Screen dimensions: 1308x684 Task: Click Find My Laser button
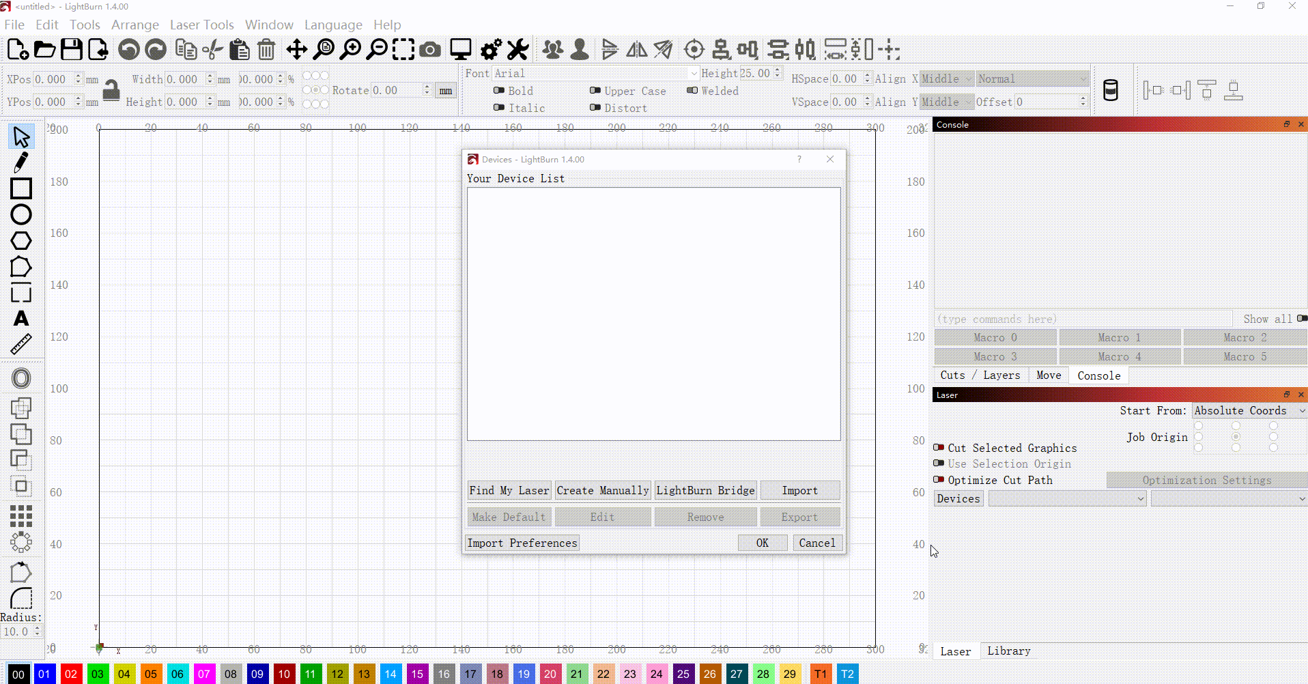coord(509,491)
